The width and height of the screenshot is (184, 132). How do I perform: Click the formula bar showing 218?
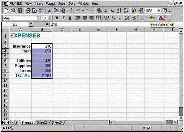coord(100,24)
